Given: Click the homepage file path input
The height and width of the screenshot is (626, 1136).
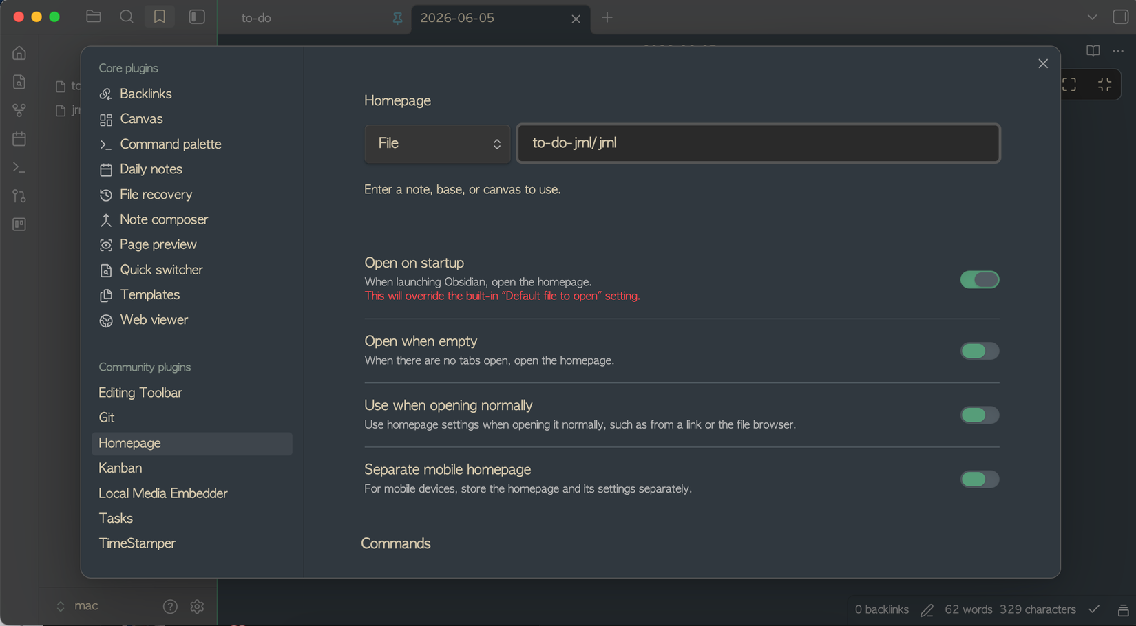Looking at the screenshot, I should click(x=758, y=143).
